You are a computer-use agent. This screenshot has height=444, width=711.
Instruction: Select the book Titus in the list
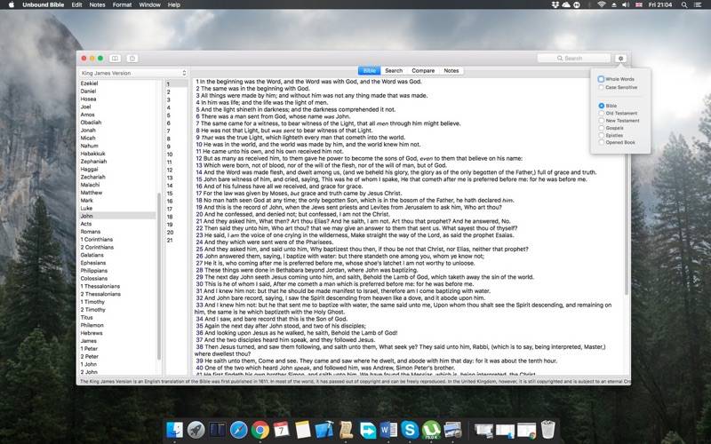pyautogui.click(x=86, y=318)
